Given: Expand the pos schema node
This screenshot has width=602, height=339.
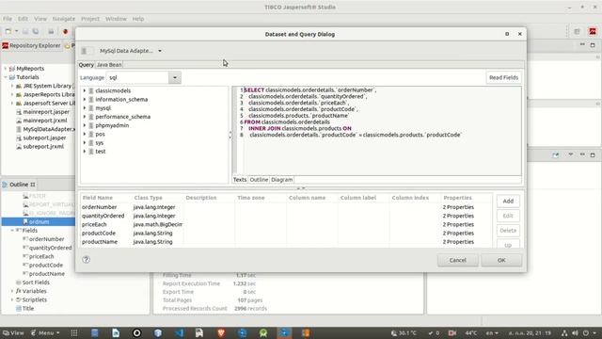Looking at the screenshot, I should (85, 134).
